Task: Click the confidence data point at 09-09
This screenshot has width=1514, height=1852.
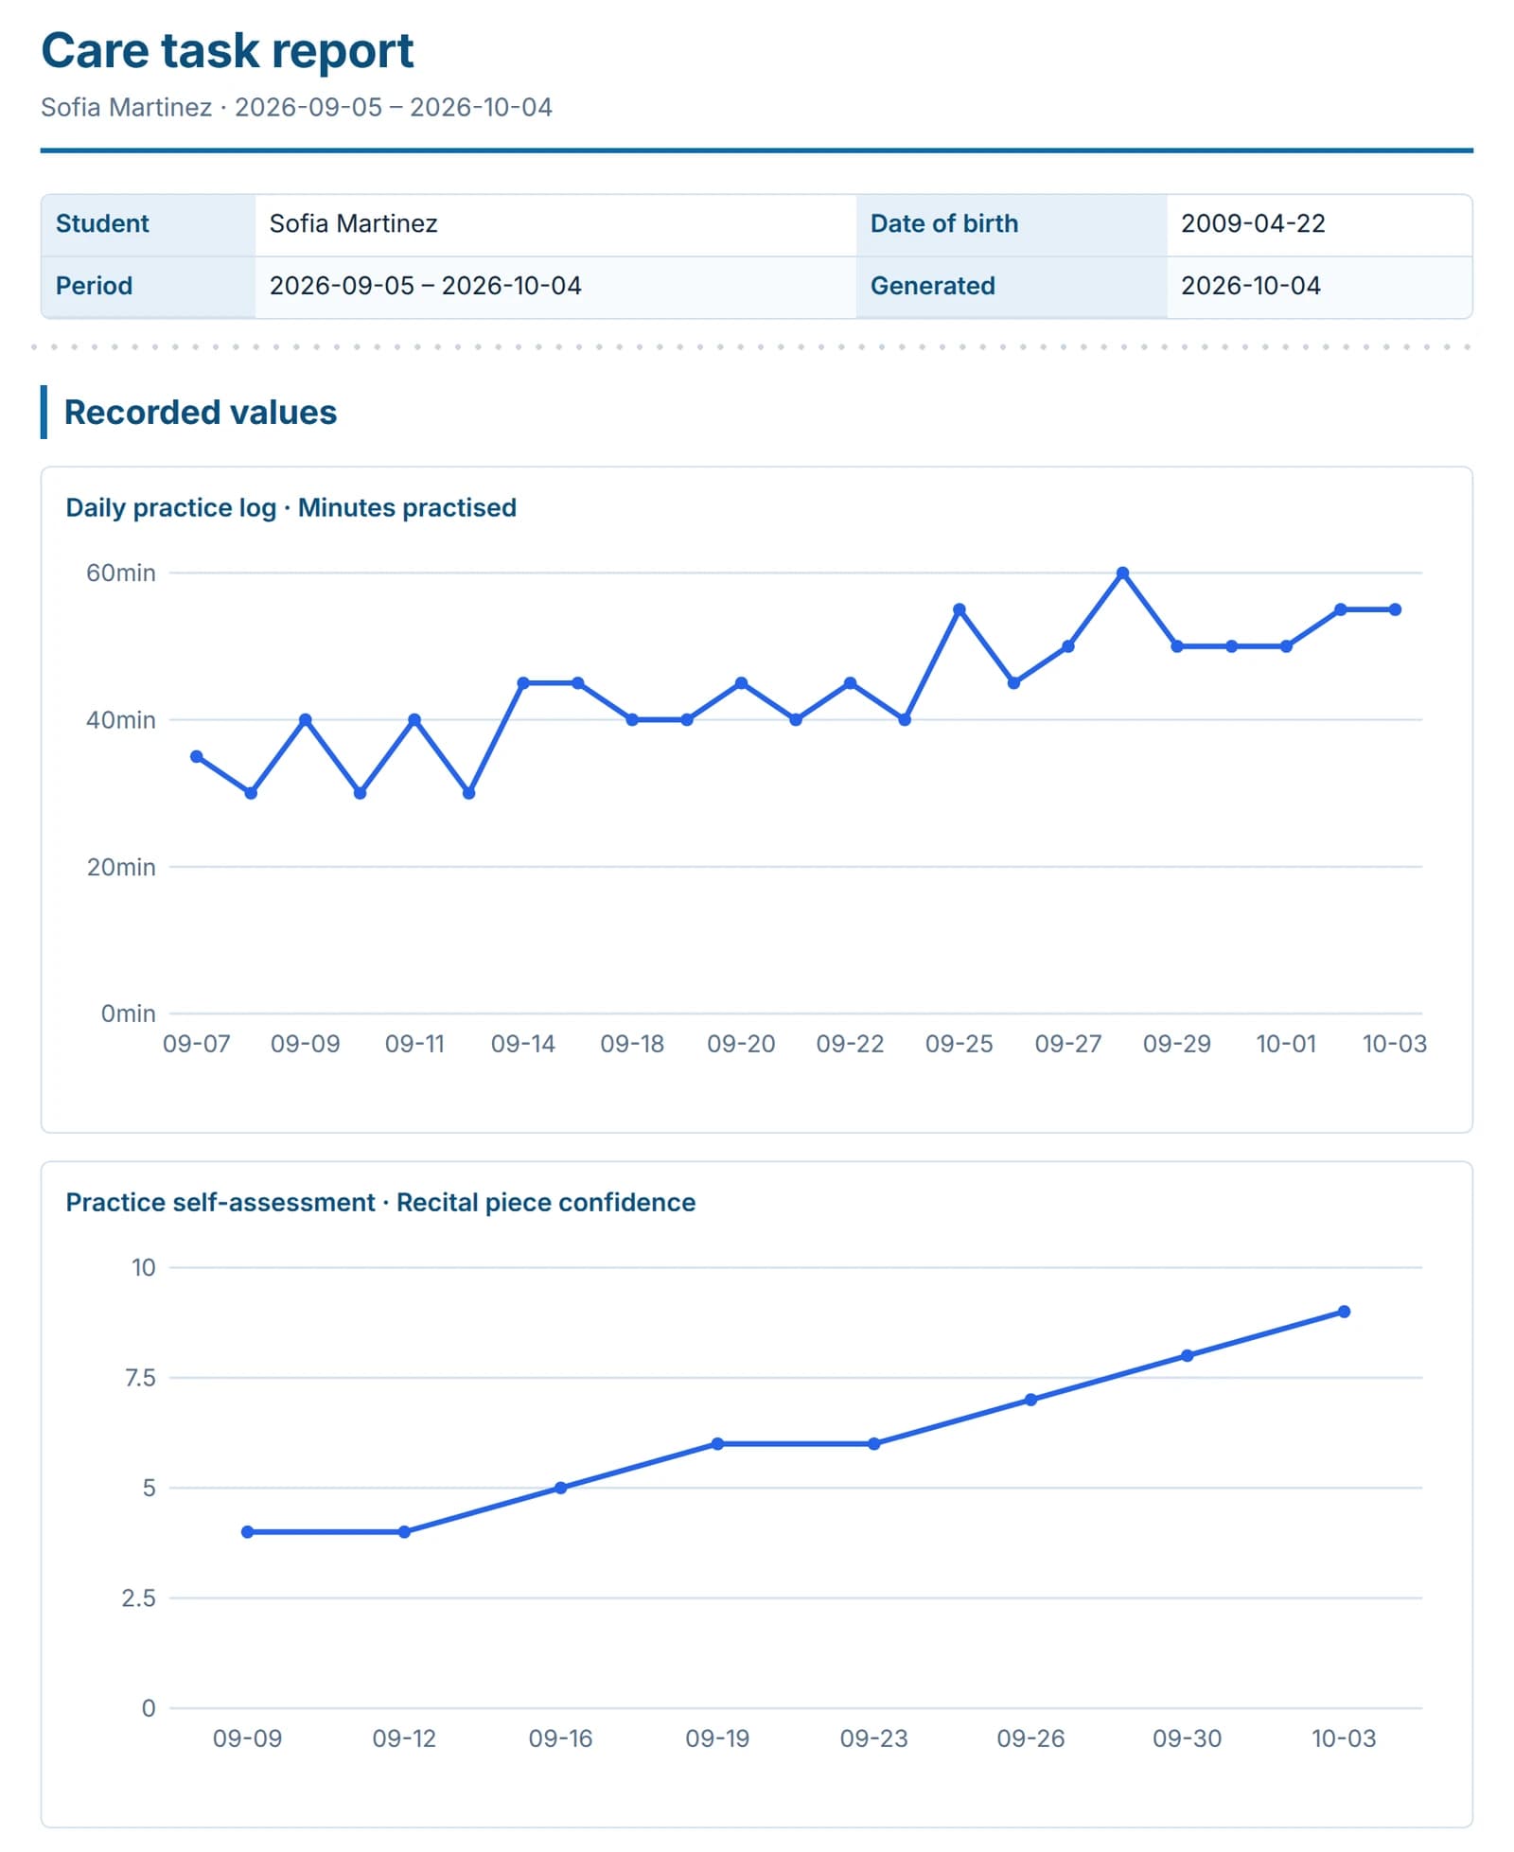Action: coord(247,1532)
